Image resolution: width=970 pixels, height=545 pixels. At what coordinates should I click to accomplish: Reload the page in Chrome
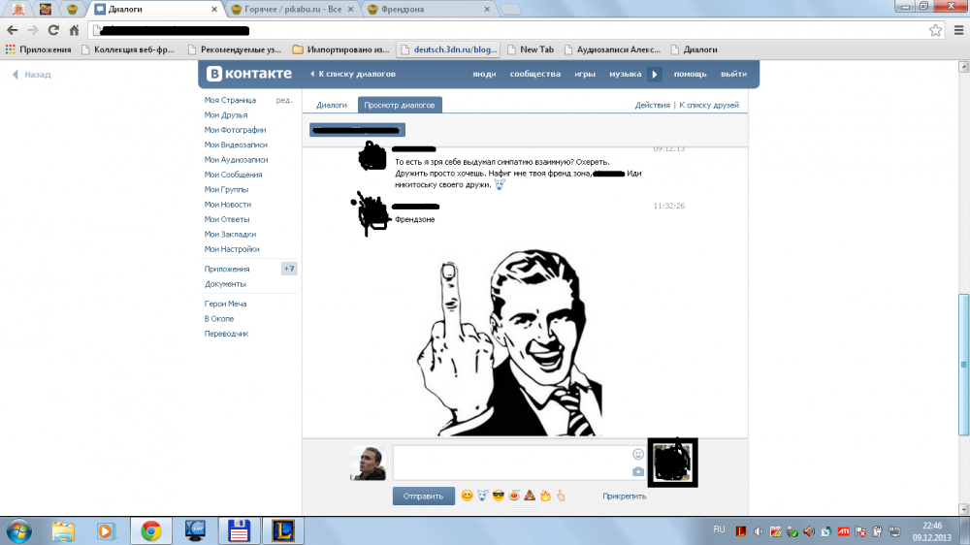(x=52, y=30)
